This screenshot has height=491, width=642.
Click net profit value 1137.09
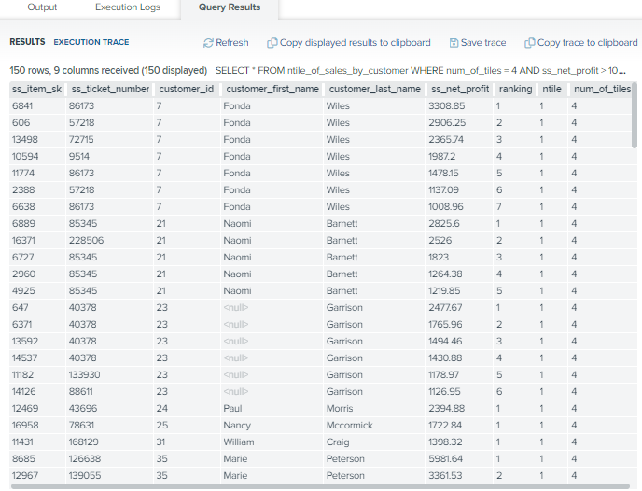pyautogui.click(x=443, y=190)
